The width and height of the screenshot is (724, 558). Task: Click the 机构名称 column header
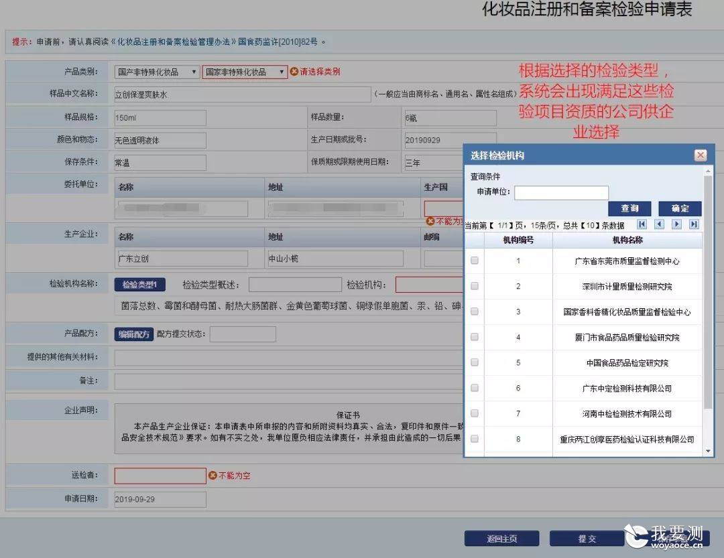pos(627,240)
